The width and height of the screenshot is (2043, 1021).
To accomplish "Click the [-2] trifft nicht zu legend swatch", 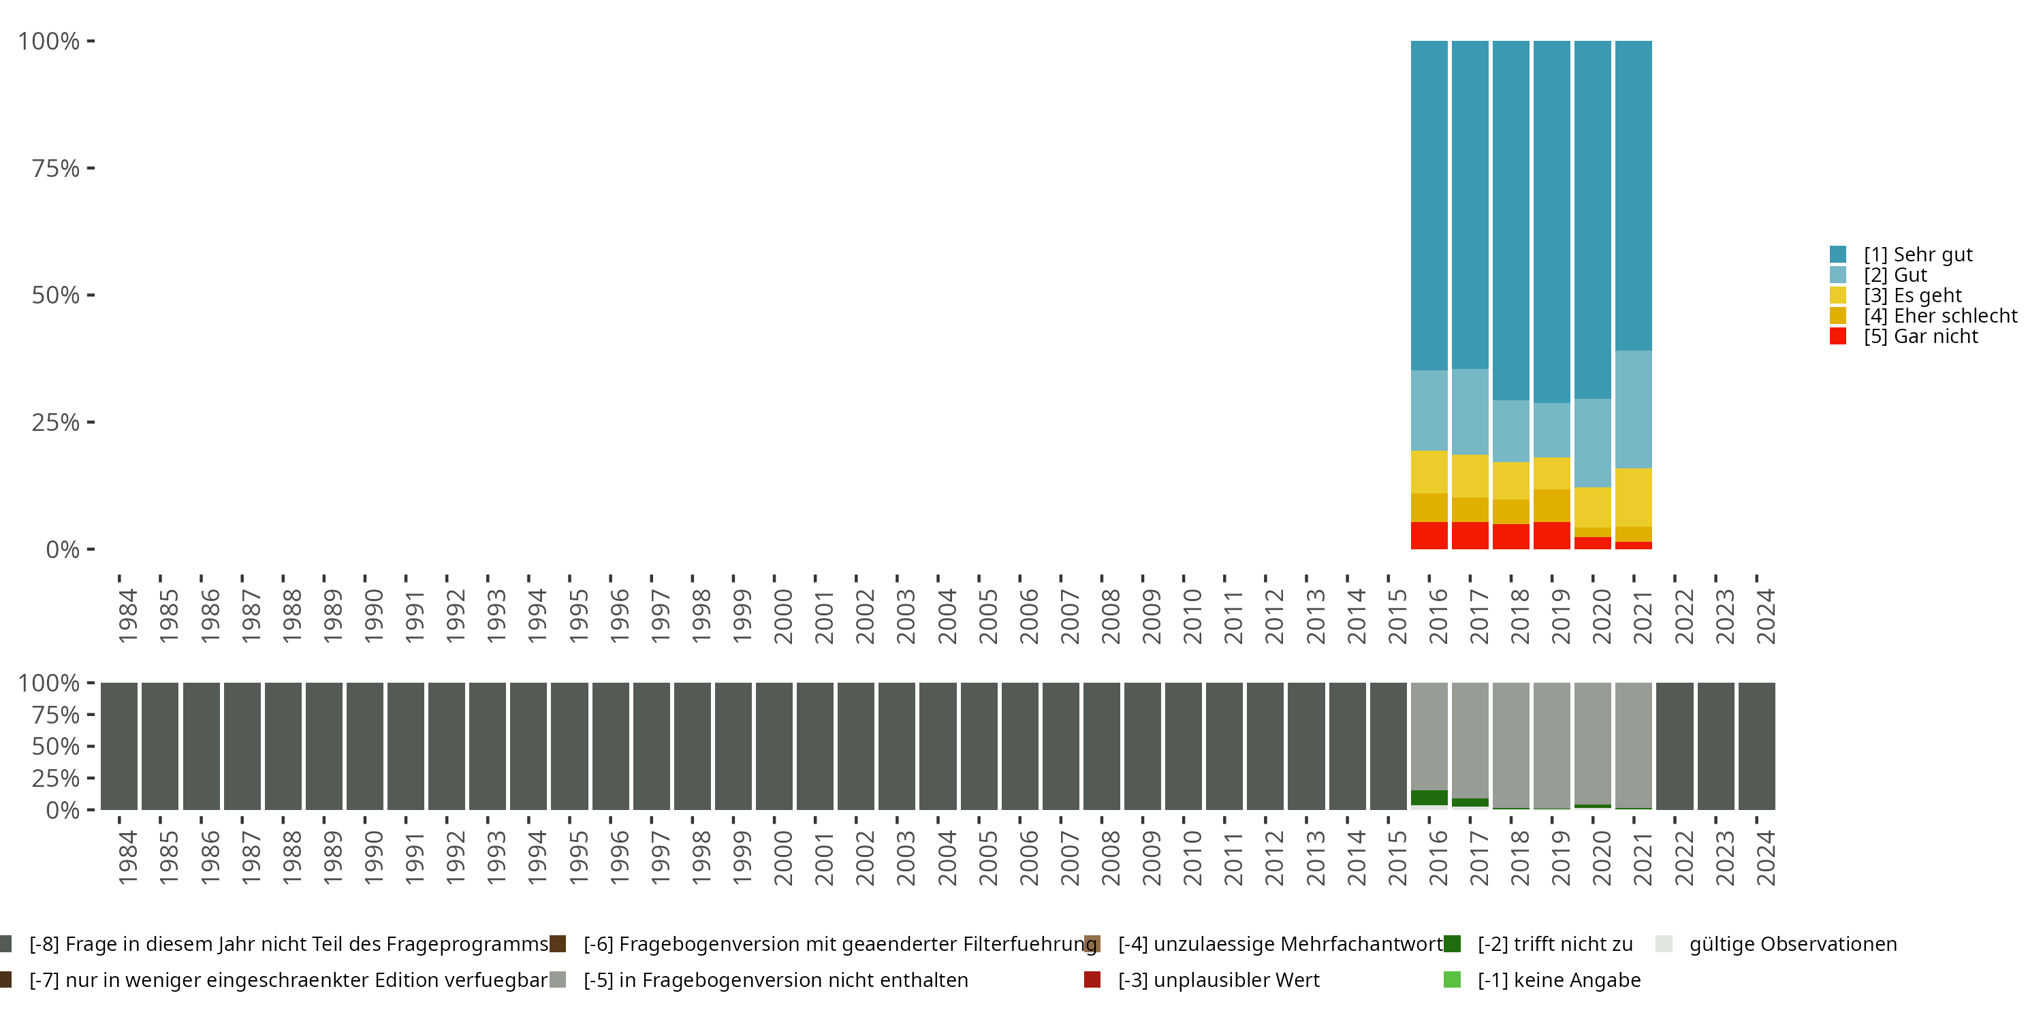I will 1452,943.
